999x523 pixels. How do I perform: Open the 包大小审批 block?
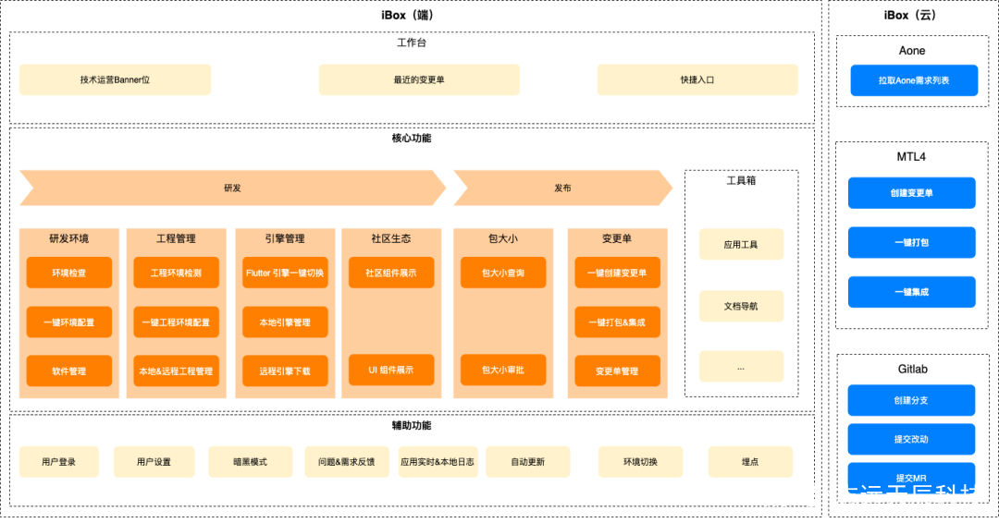[503, 370]
